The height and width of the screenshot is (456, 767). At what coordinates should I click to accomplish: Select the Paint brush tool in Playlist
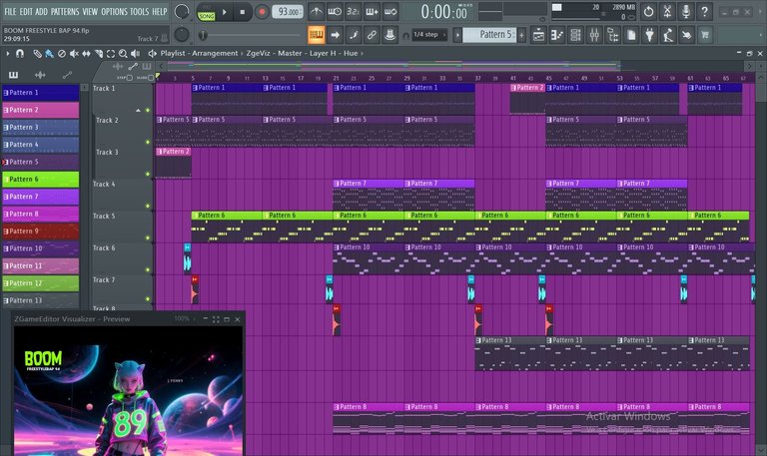49,53
